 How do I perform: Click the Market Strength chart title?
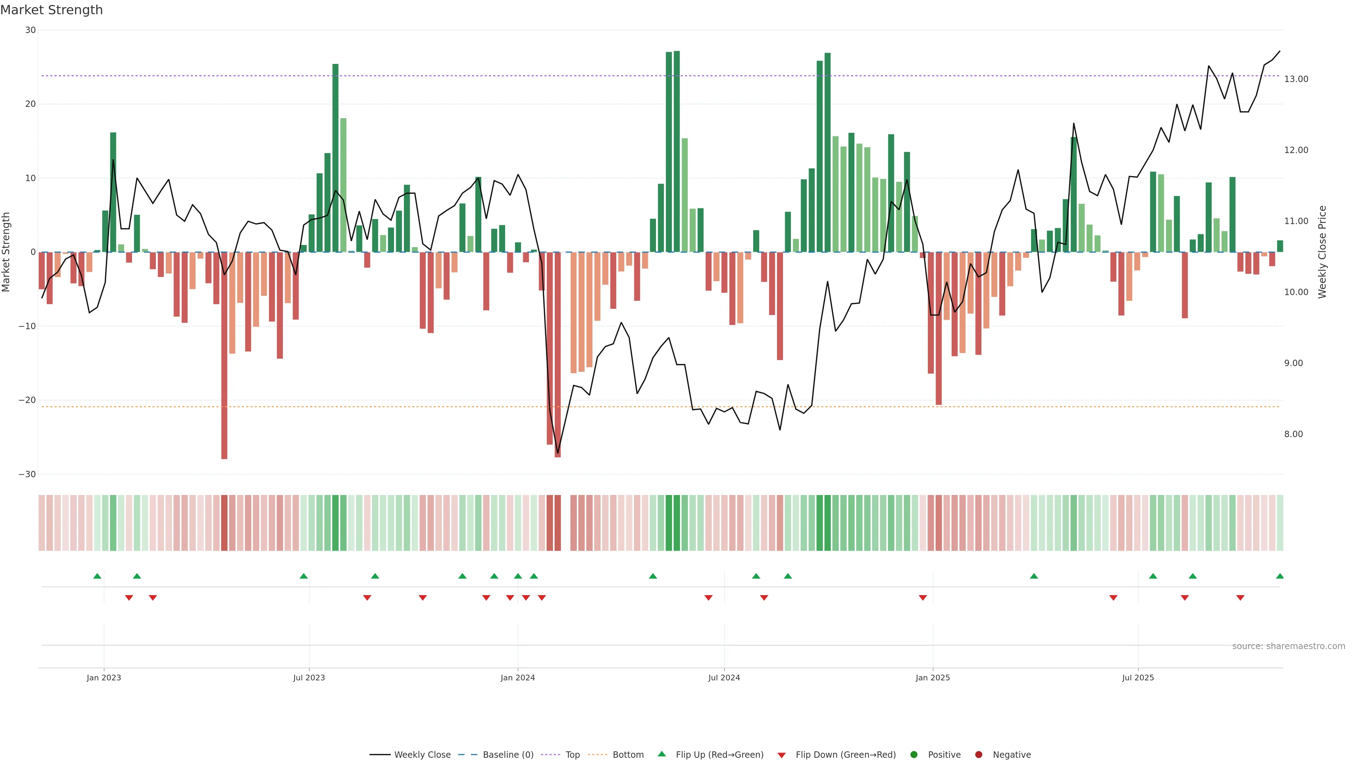(51, 10)
